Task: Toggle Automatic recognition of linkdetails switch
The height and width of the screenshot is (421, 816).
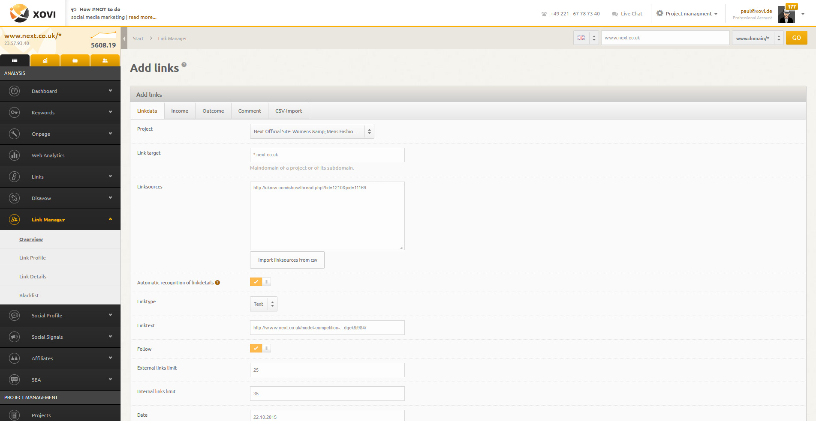Action: tap(260, 282)
